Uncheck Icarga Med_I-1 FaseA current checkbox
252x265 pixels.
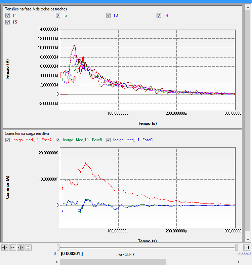click(x=8, y=140)
